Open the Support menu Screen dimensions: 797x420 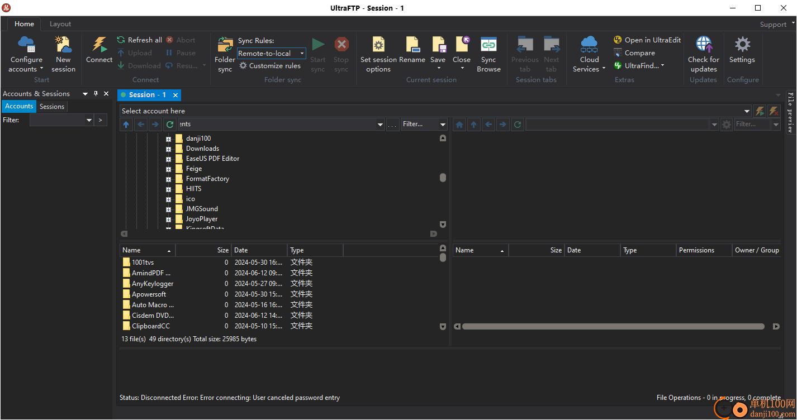pos(777,24)
